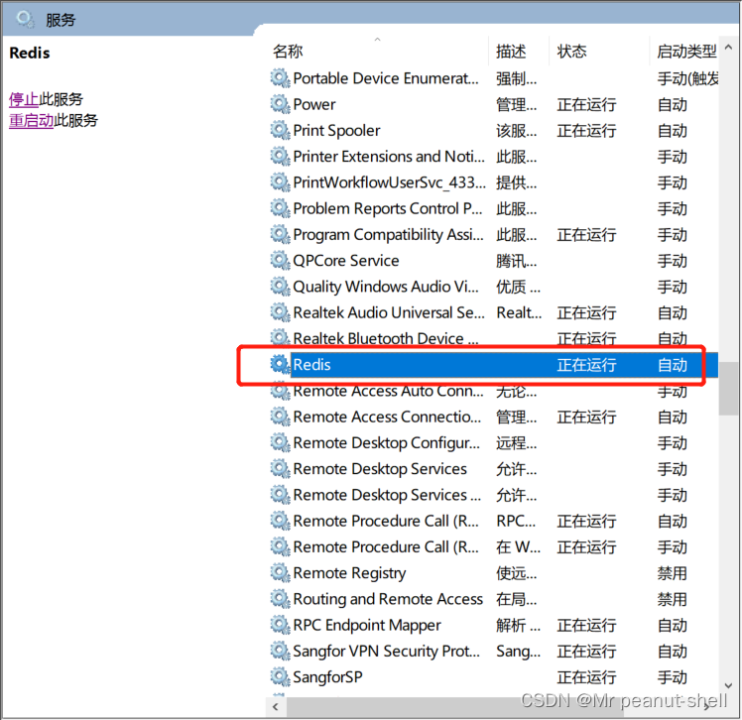742x720 pixels.
Task: Click gear icon beside Sangfor VPN Security Prot...
Action: (x=280, y=651)
